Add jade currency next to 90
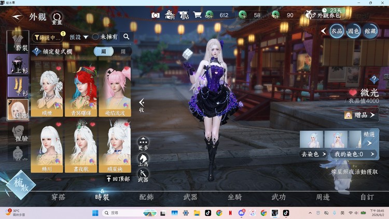The width and height of the screenshot is (389, 219). coord(275,15)
